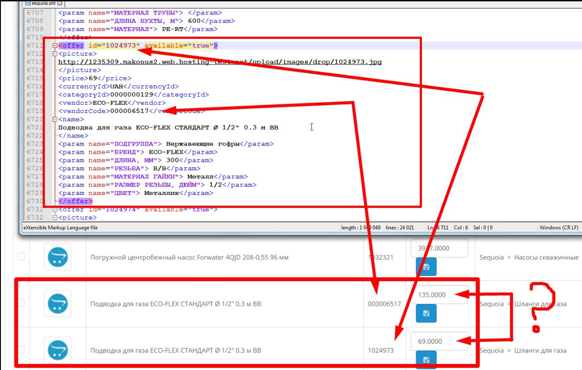
Task: Click the param 'ДЛИНА, ММ' 300 line
Action: [135, 161]
